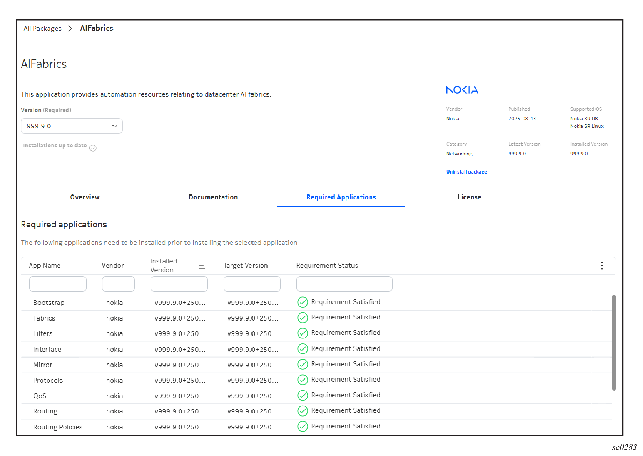Click the QoS row satisfied check icon
This screenshot has width=643, height=456.
(x=302, y=395)
